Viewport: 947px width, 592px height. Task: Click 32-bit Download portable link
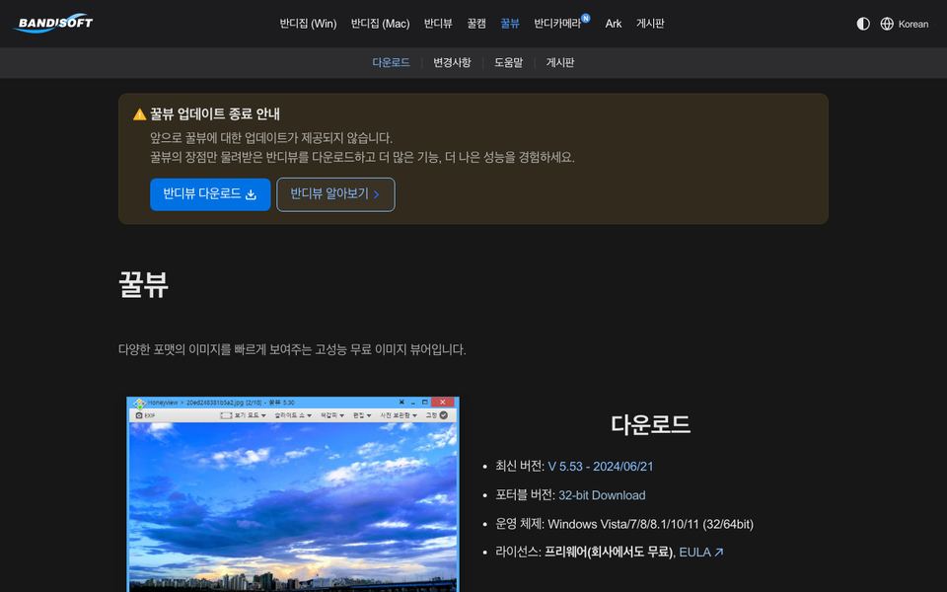(602, 495)
